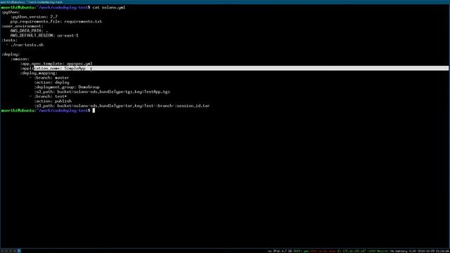Click the date and time in status bar
Viewport: 450px width, 253px height.
click(x=433, y=251)
